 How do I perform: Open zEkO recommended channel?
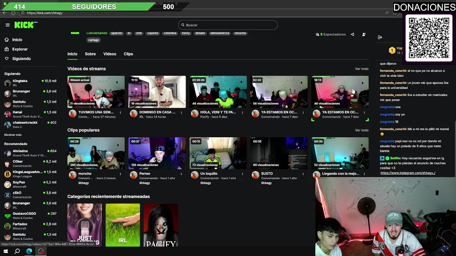tap(30, 194)
